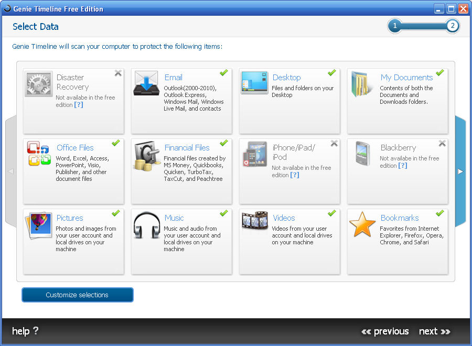Toggle the Office Files green checkmark

(115, 143)
